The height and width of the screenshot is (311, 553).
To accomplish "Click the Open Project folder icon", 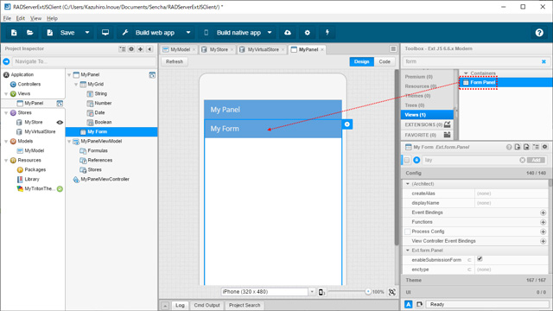I will click(x=30, y=33).
